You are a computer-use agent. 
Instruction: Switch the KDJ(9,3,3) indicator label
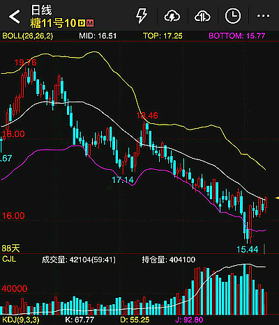coord(20,320)
